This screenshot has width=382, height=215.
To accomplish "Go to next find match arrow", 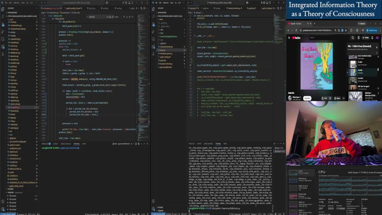I will click(x=127, y=17).
